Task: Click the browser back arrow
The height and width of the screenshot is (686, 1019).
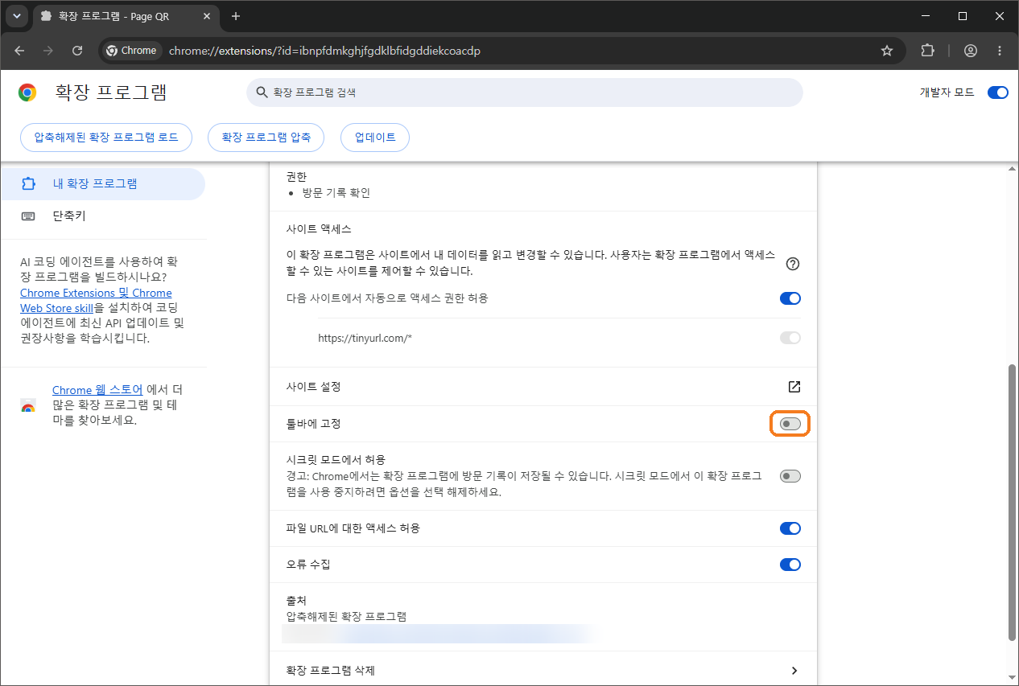Action: tap(19, 51)
